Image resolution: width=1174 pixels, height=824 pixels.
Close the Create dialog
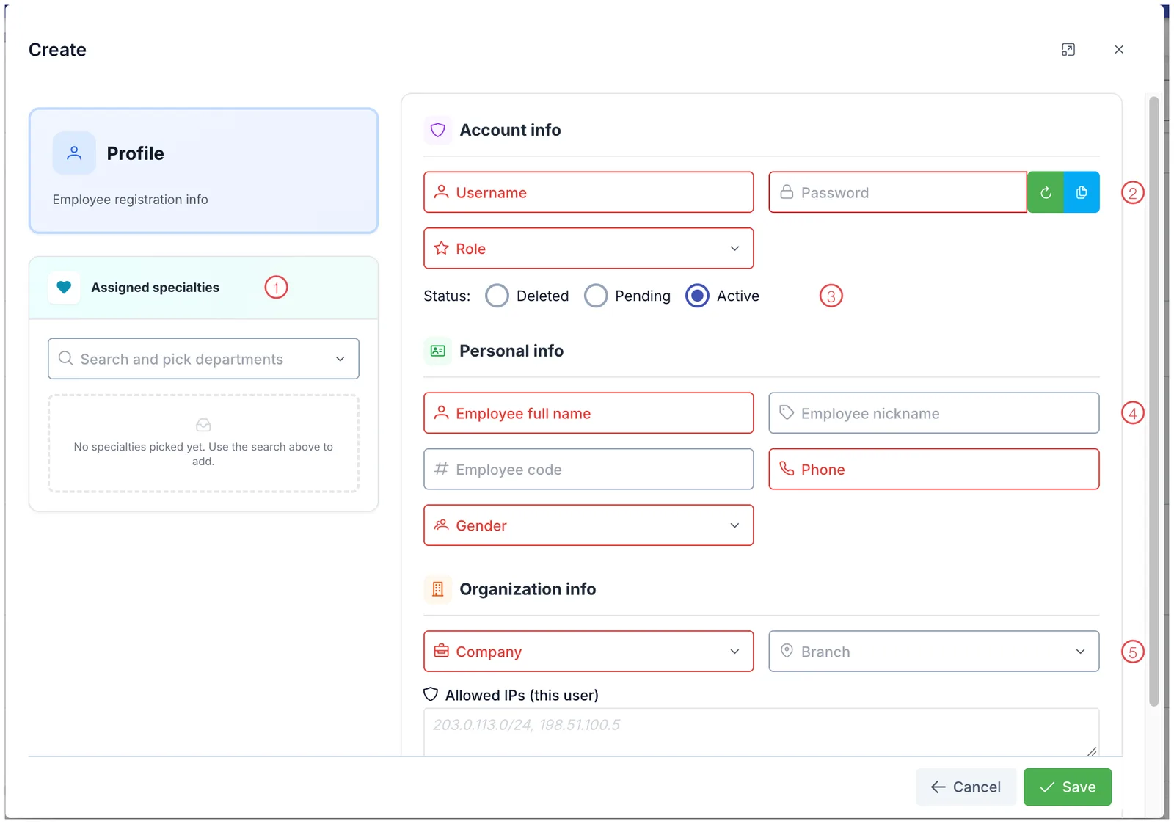[1119, 49]
